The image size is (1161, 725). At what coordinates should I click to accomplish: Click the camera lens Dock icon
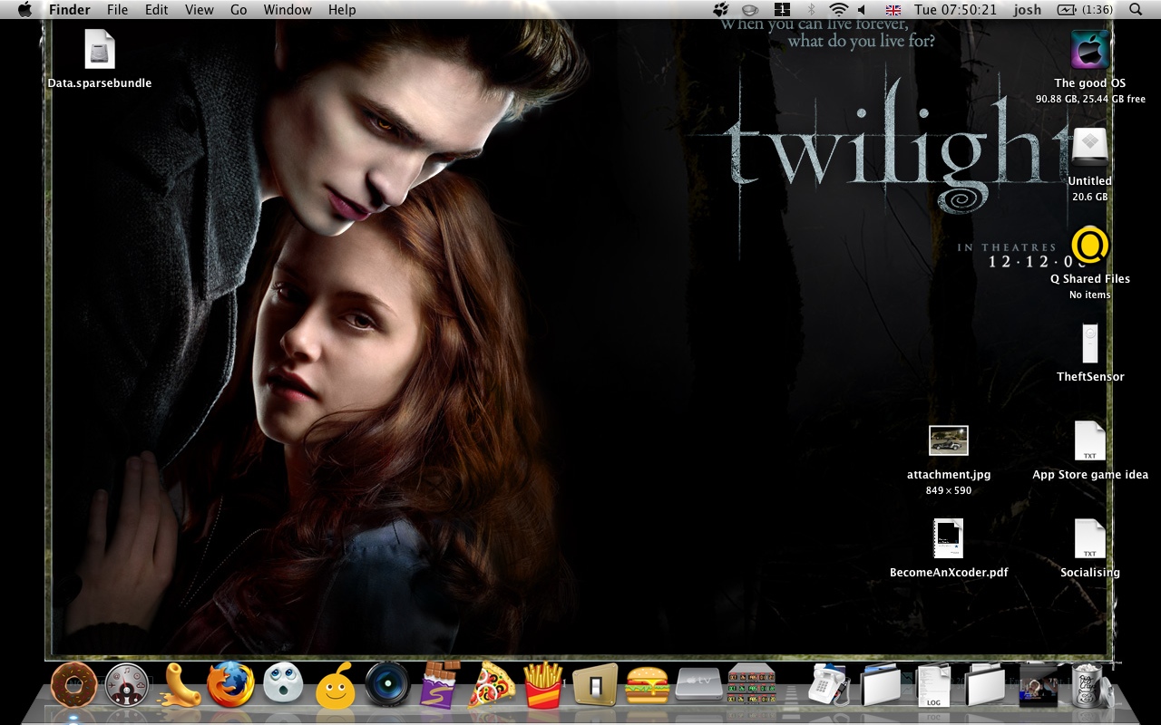coord(388,684)
